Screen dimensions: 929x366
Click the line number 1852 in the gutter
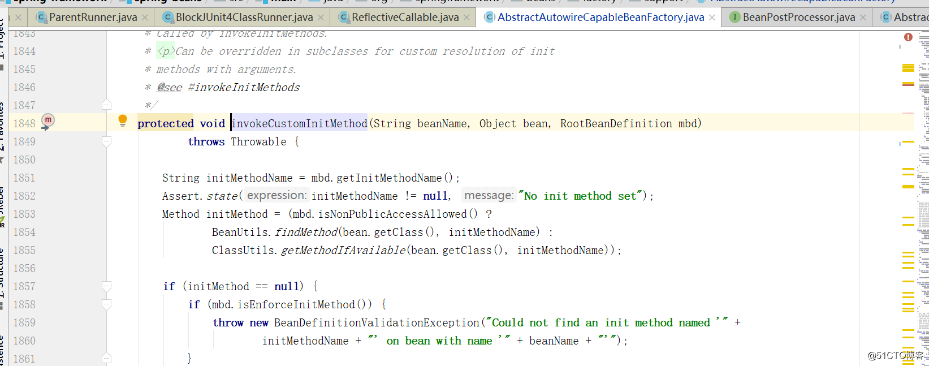24,196
